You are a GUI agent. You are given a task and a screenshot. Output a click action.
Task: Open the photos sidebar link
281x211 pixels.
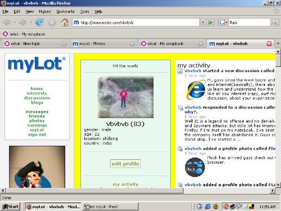pyautogui.click(x=37, y=121)
